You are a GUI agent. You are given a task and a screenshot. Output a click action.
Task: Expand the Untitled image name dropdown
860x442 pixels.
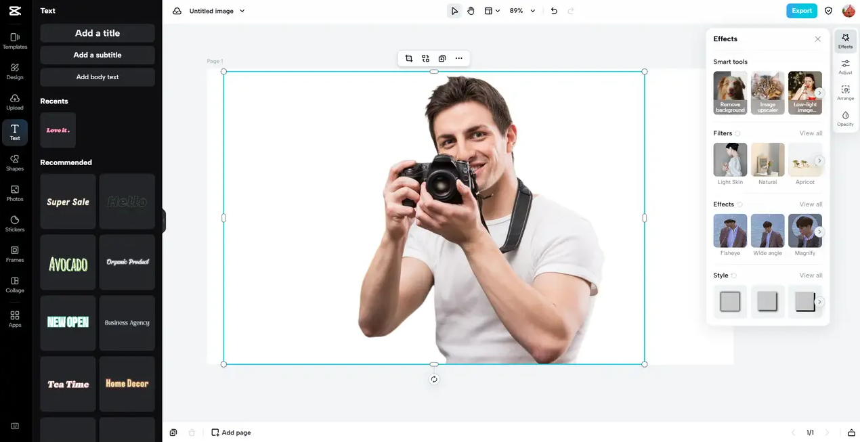[242, 11]
